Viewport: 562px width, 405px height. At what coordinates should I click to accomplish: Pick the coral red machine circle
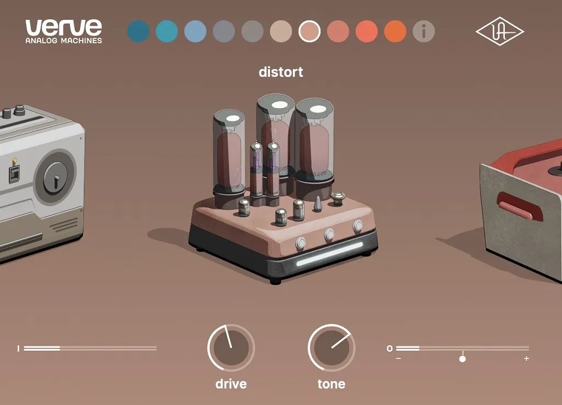(367, 31)
